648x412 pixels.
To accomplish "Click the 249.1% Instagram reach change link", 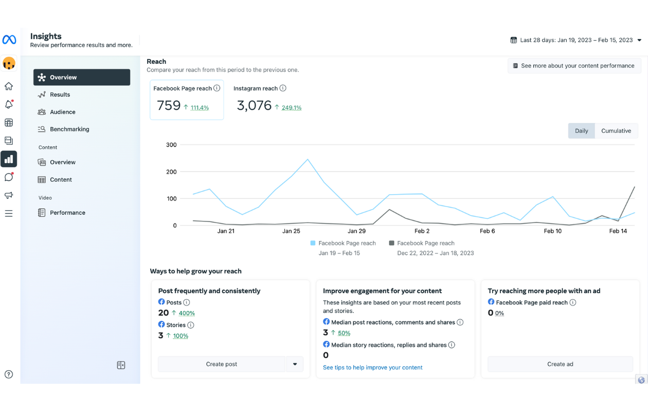I will coord(292,108).
